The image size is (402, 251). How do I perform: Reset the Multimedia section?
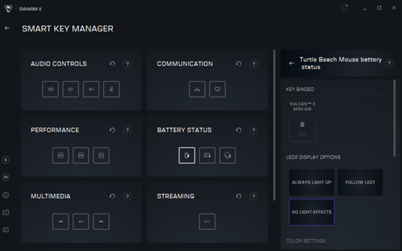(112, 197)
